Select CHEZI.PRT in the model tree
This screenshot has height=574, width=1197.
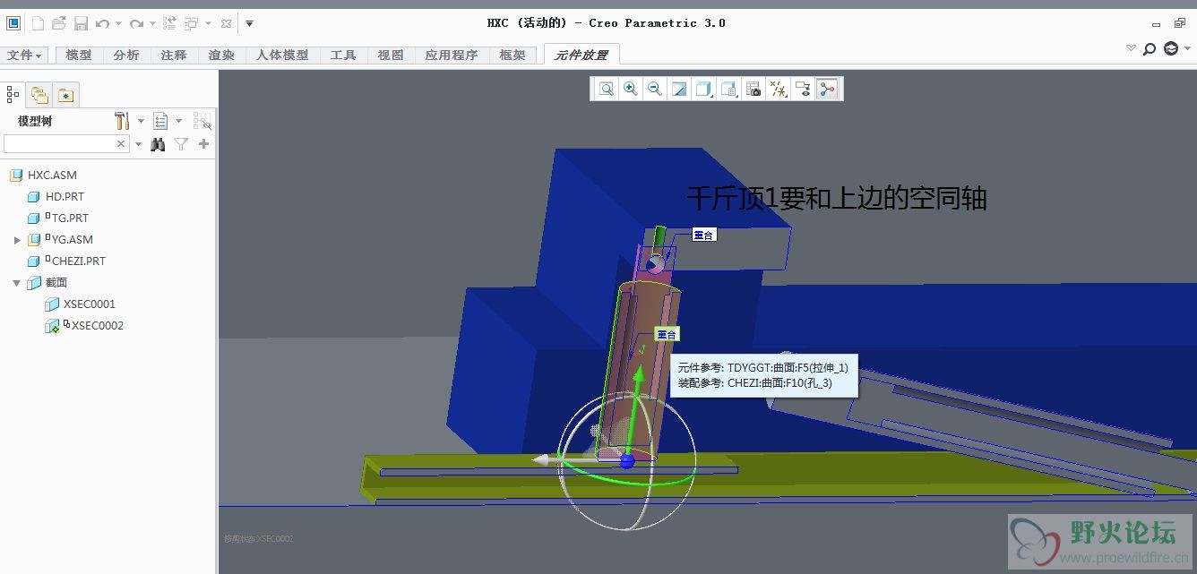coord(78,261)
